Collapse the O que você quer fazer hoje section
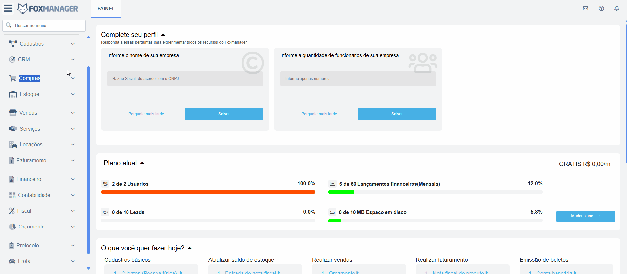The width and height of the screenshot is (627, 274). 190,248
